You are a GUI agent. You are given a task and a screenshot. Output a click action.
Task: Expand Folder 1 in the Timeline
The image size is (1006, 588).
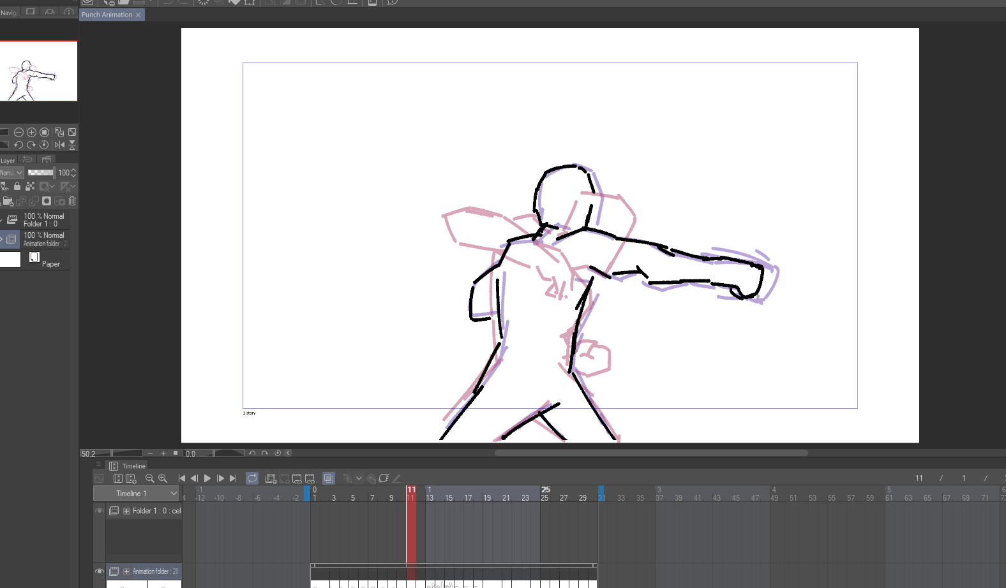pos(126,511)
